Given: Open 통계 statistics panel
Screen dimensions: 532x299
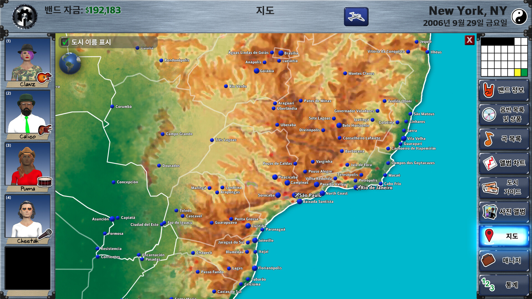Looking at the screenshot, I should 504,285.
